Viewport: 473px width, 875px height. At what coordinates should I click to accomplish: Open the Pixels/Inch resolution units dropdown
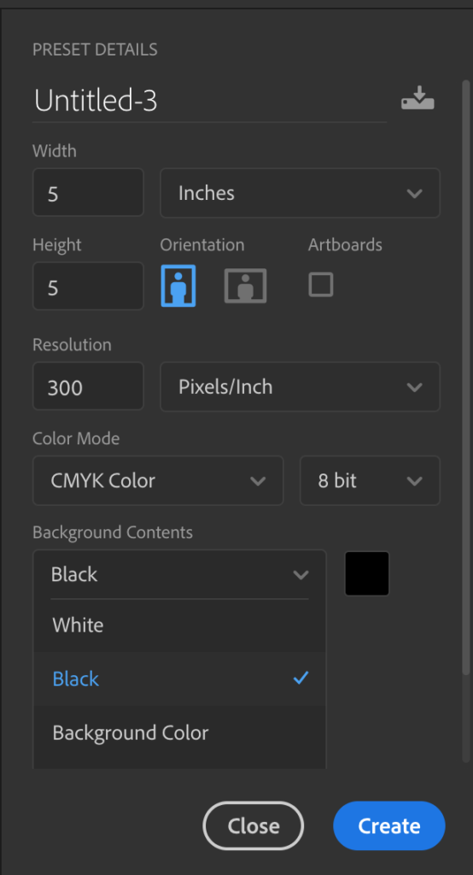[300, 387]
